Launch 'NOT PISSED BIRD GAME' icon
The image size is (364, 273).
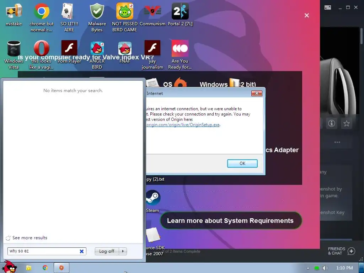tap(125, 17)
